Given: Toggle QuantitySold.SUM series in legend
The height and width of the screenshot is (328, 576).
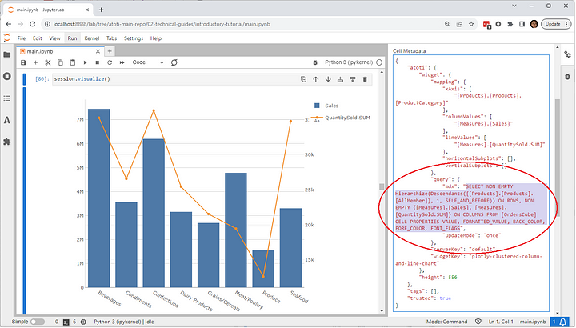Looking at the screenshot, I should 341,118.
